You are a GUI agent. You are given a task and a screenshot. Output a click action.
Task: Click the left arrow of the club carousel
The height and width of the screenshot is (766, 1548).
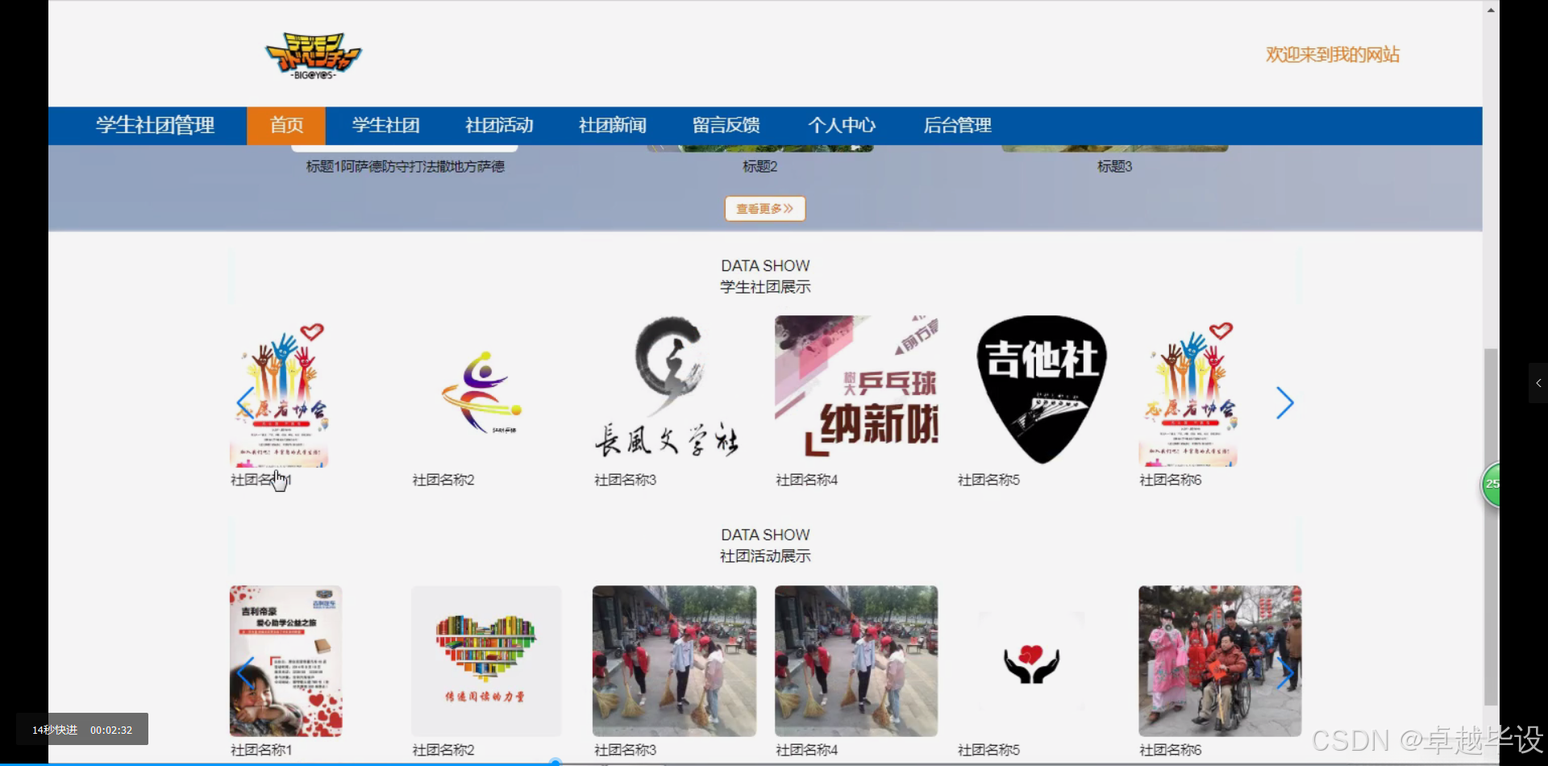point(246,402)
